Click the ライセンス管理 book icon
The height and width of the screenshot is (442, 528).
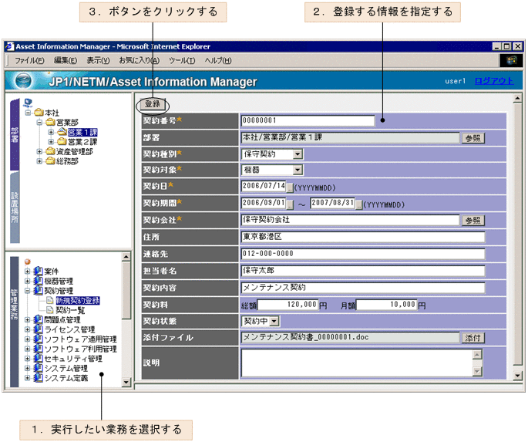click(x=38, y=329)
